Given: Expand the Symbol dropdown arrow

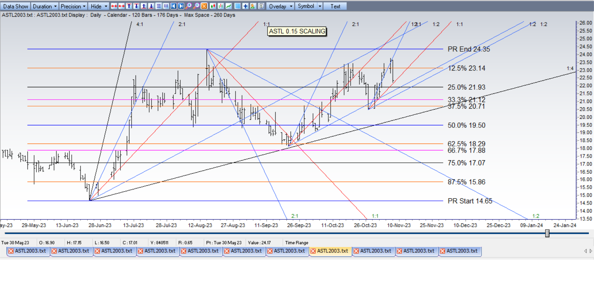Looking at the screenshot, I should click(320, 6).
